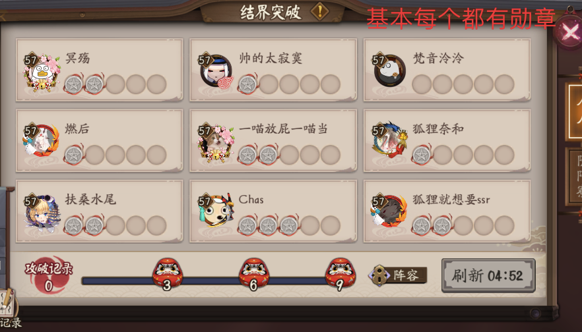Select the 狐狸就想要ssr opponent card
Screen dimensions: 582x332
pyautogui.click(x=447, y=211)
